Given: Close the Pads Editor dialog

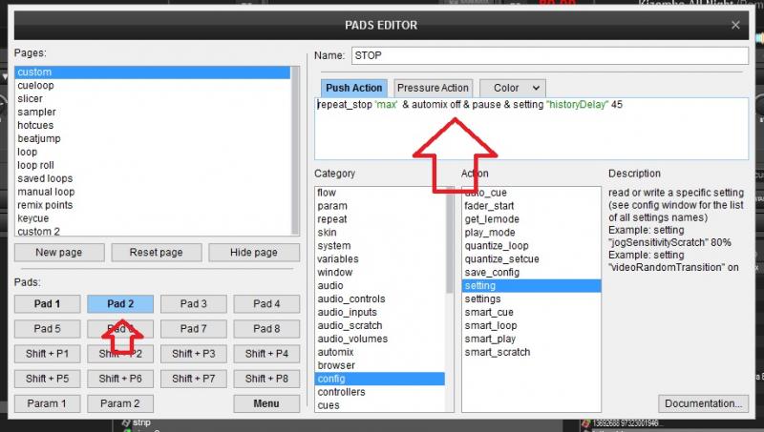Looking at the screenshot, I should coord(735,25).
